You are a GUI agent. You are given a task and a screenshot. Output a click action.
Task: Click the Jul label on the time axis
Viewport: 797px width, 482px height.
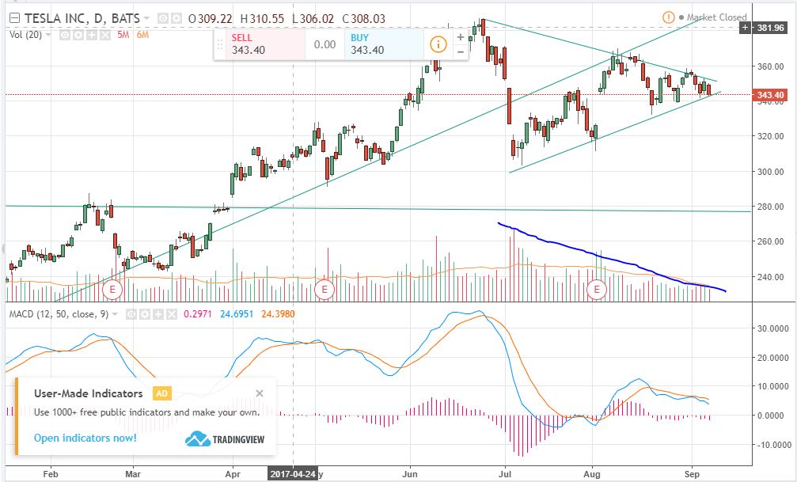click(x=505, y=474)
